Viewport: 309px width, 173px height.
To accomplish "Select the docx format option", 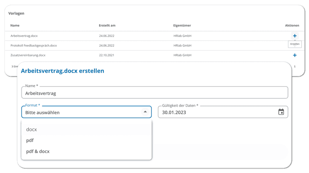I will (x=87, y=130).
